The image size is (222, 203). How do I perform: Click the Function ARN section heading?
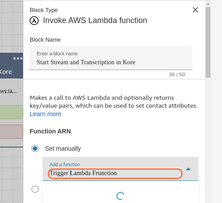tap(50, 131)
